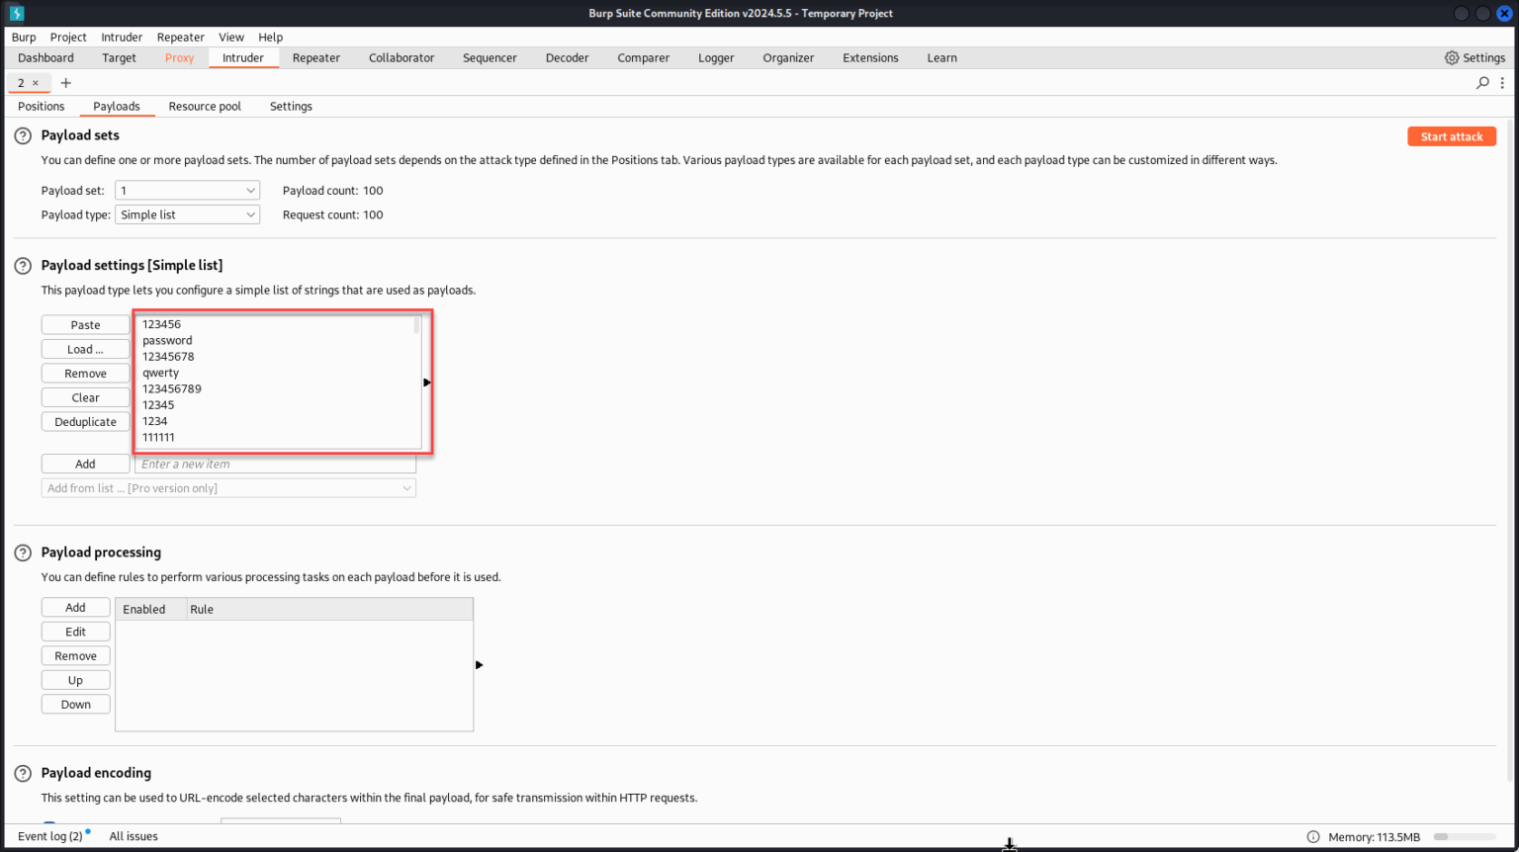Click the Burp Suite logo in the title bar
Viewport: 1519px width, 852px height.
[x=16, y=13]
